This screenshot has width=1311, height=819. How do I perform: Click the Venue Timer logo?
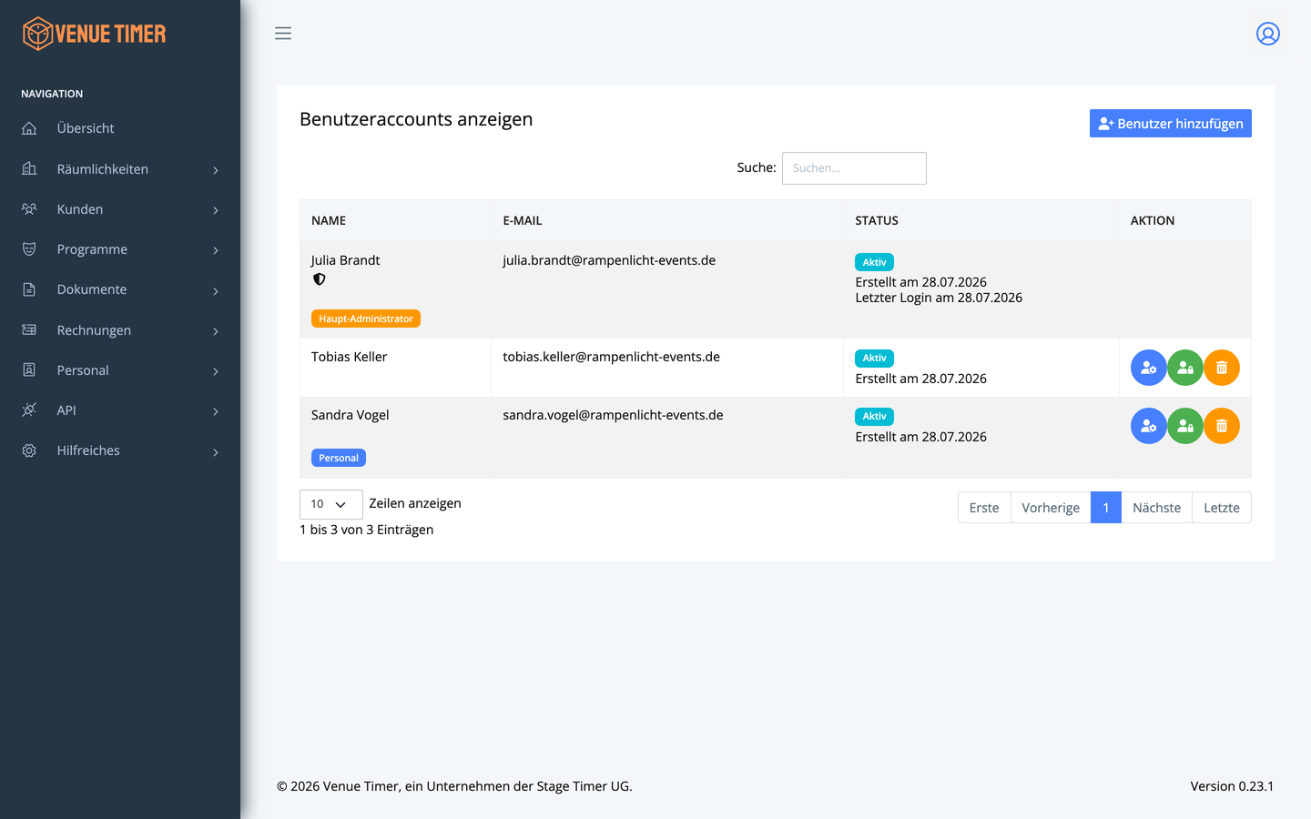pyautogui.click(x=95, y=34)
